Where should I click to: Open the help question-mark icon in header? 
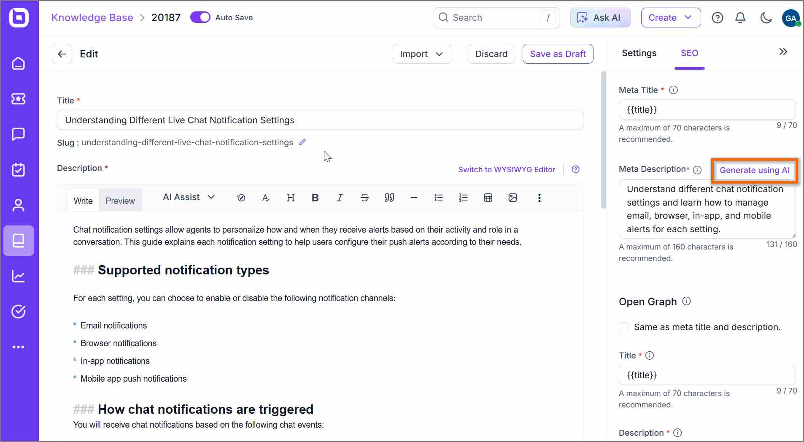pos(718,18)
